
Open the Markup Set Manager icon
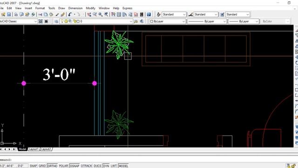pos(136,14)
